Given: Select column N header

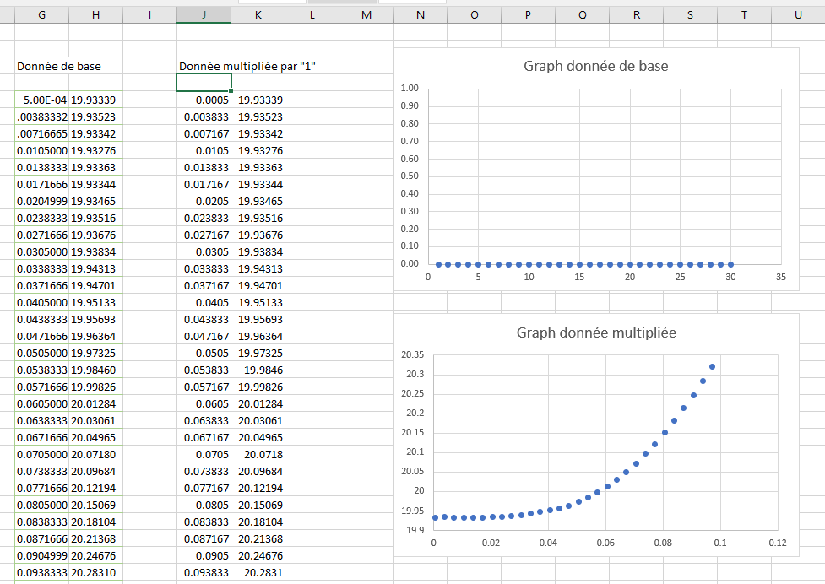Looking at the screenshot, I should 421,14.
